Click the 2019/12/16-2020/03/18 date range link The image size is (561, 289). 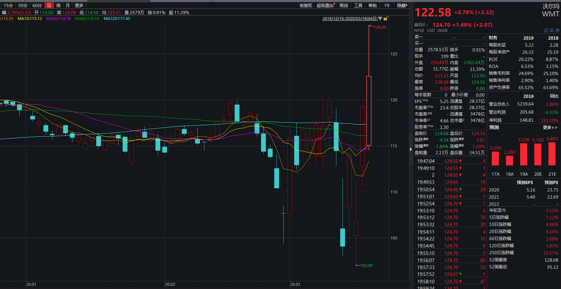pyautogui.click(x=350, y=19)
